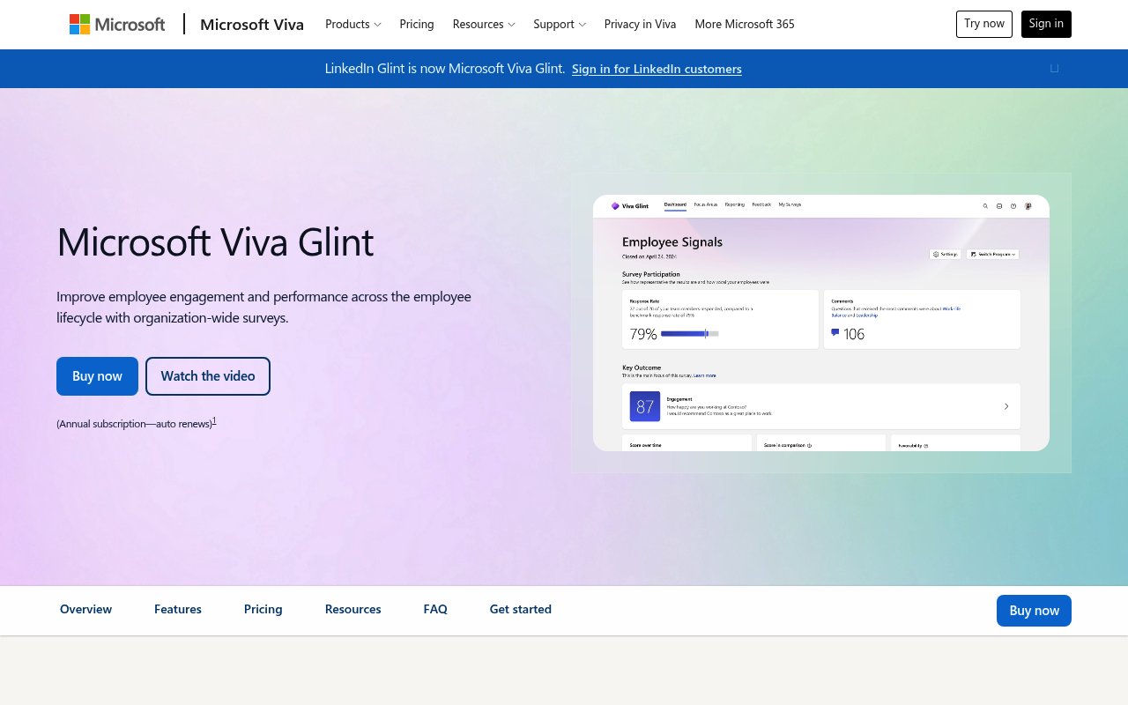
Task: Click the Try now button
Action: pos(984,24)
